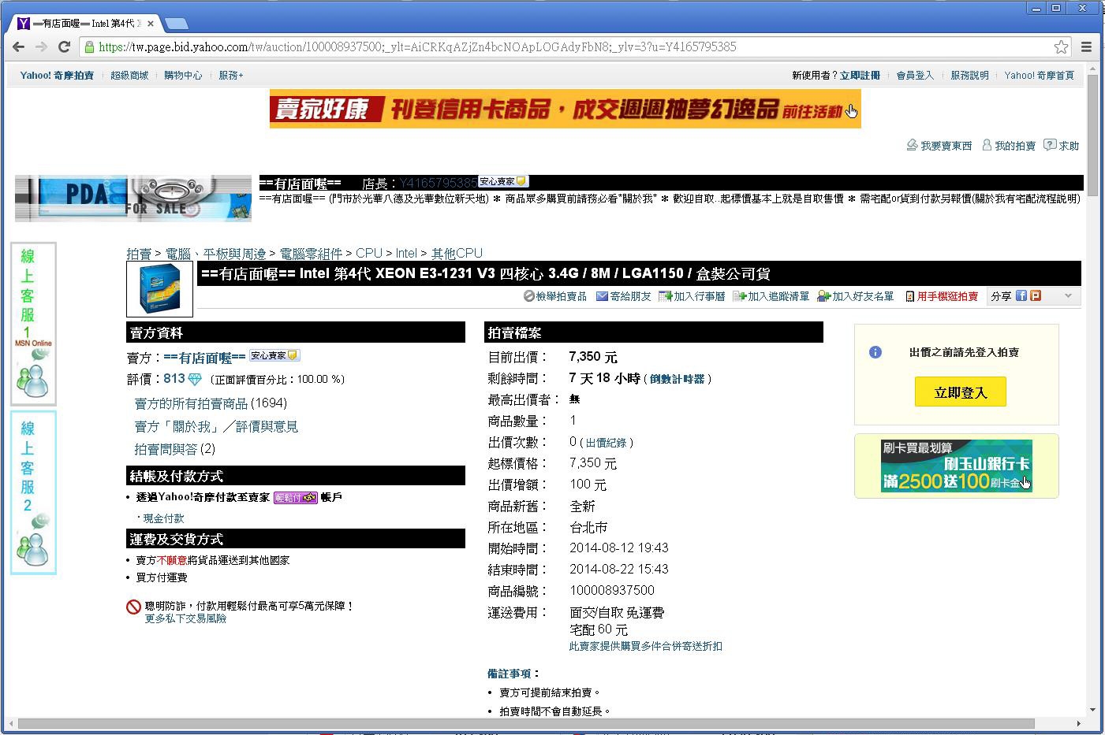Click the 求助 help icon link

1062,146
